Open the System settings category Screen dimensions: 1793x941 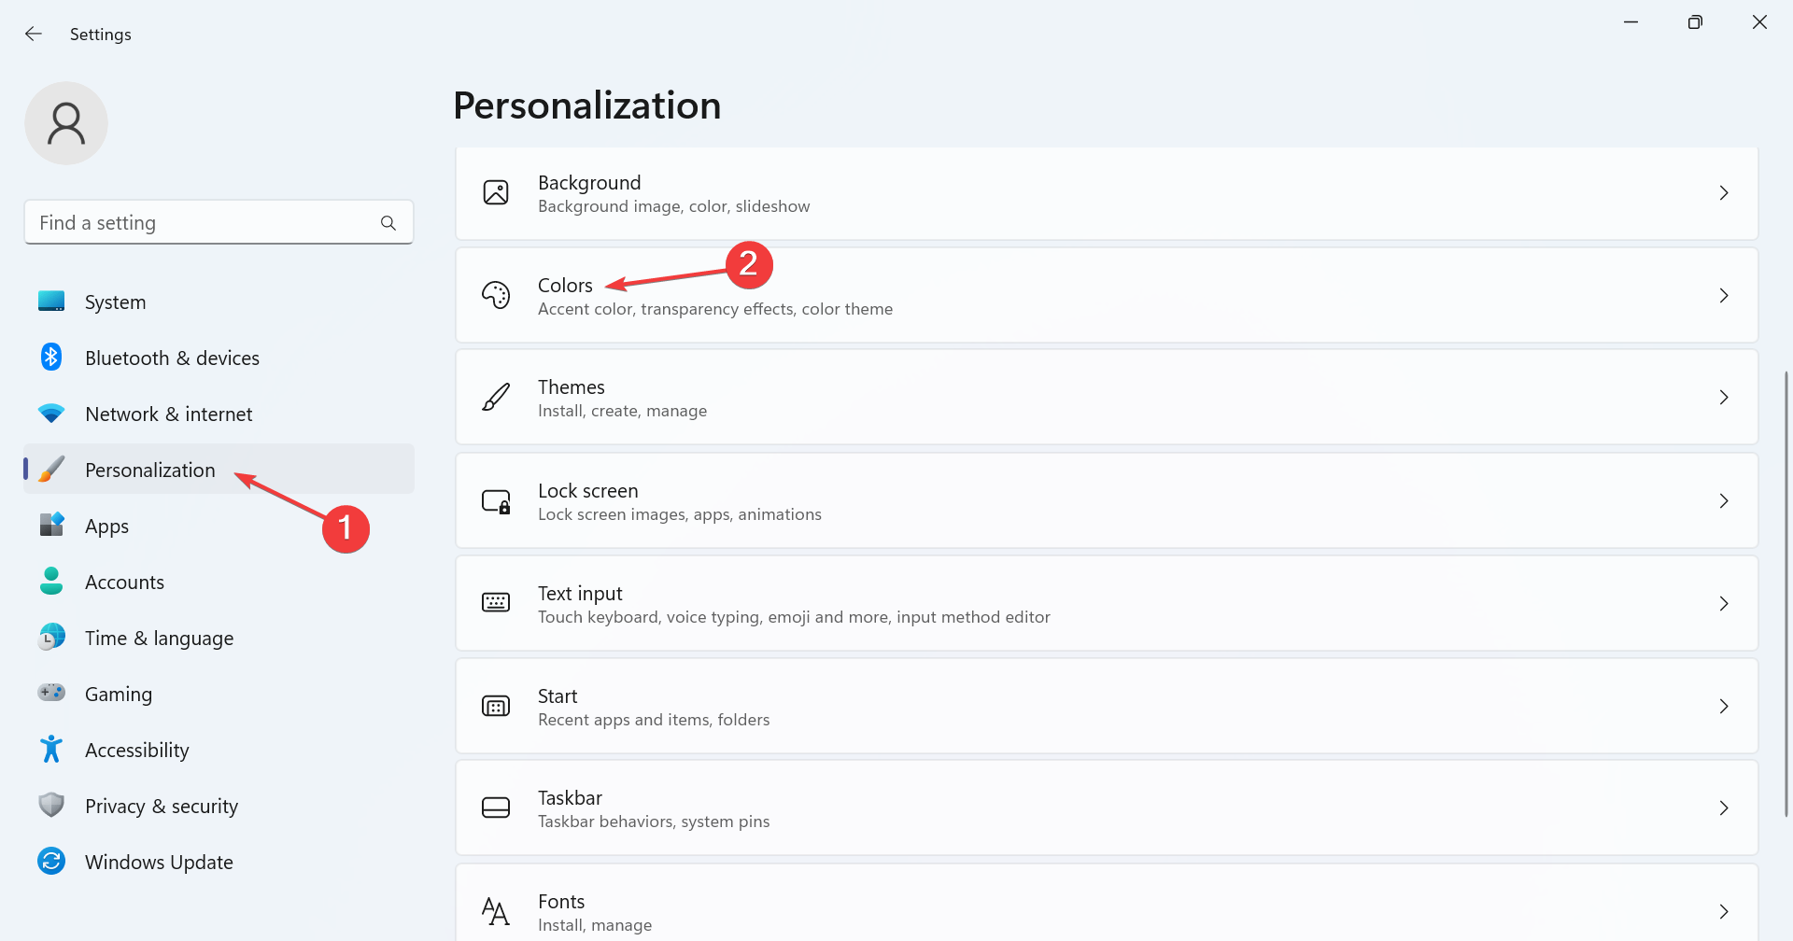(x=115, y=302)
